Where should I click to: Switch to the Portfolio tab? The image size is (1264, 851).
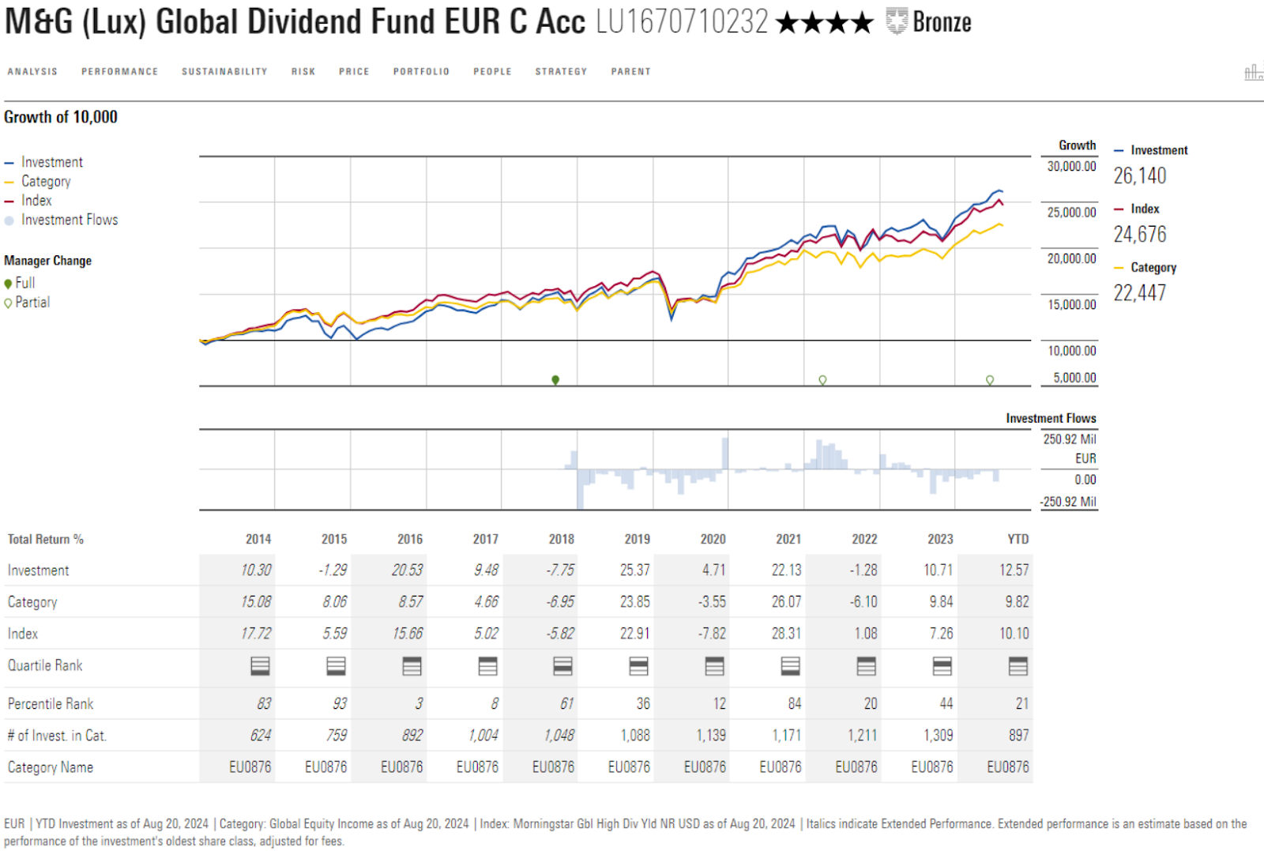tap(421, 72)
